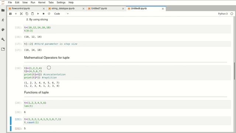The width and height of the screenshot is (236, 133).
Task: Click inside the t.count(1) code cell
Action: pyautogui.click(x=127, y=121)
